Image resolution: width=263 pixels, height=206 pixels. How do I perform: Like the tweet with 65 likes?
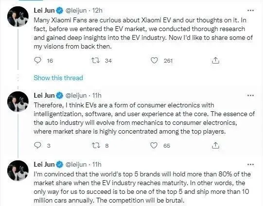(x=154, y=145)
